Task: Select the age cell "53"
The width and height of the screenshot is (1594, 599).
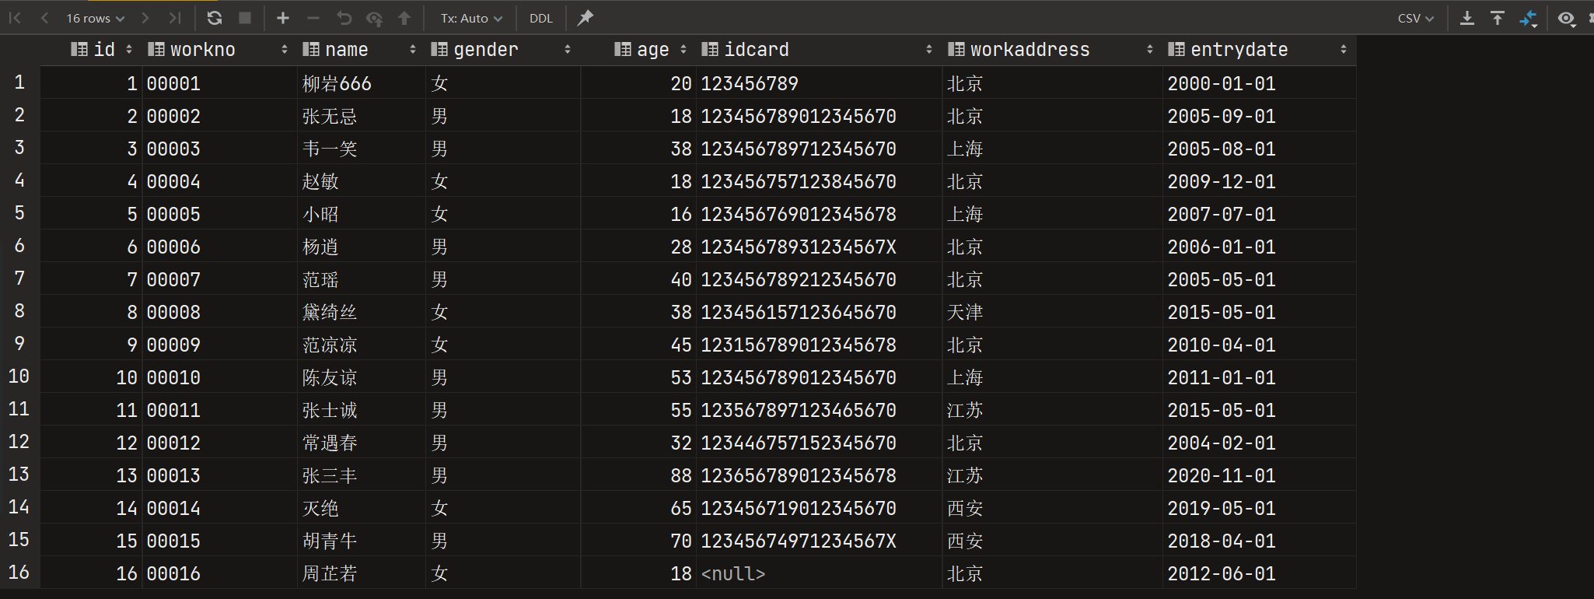Action: tap(639, 377)
